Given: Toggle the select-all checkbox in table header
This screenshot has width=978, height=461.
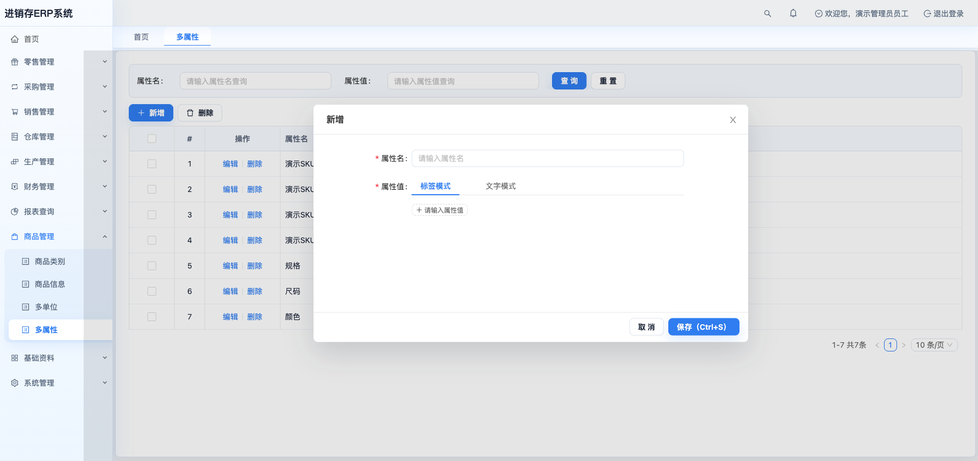Looking at the screenshot, I should pyautogui.click(x=152, y=139).
